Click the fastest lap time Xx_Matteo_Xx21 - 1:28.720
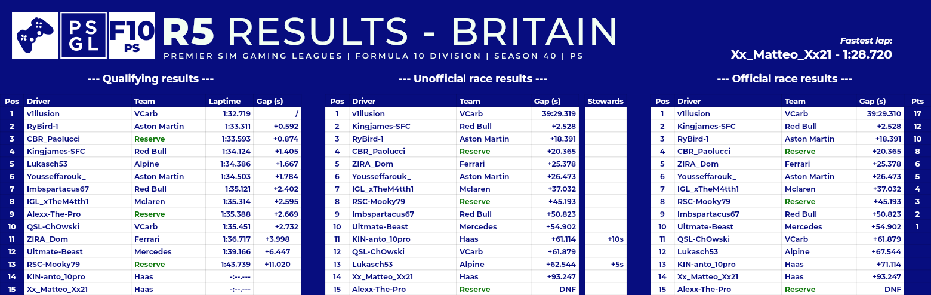931x295 pixels. coord(812,54)
